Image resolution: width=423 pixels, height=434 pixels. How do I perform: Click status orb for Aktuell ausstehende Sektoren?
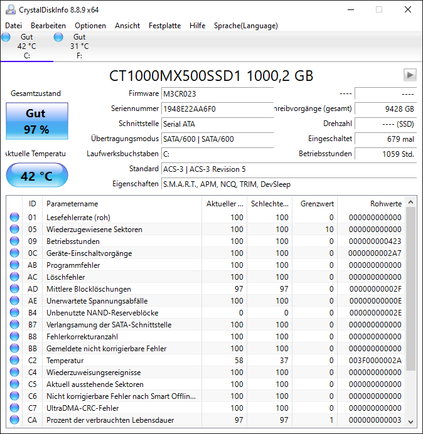coord(14,384)
